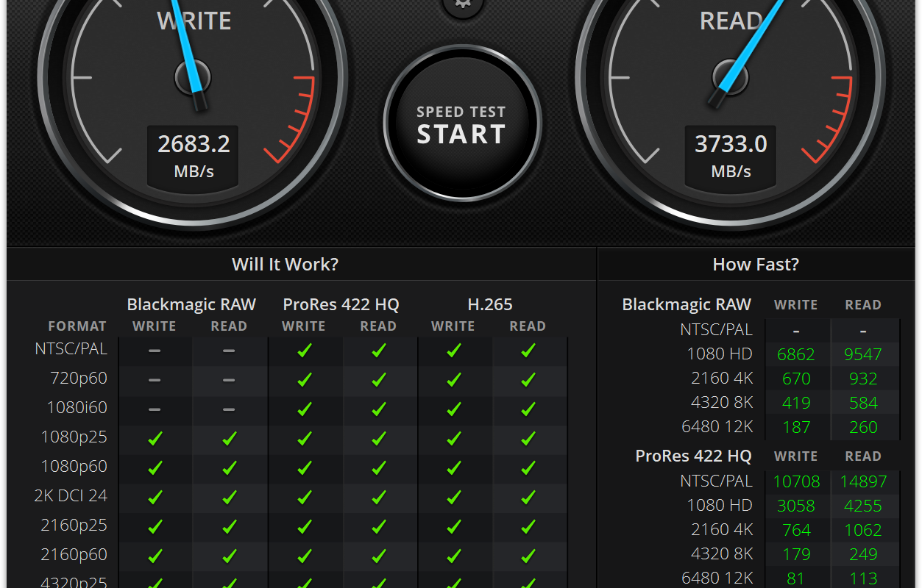Click the H.265 write checkmark for NTSC/PAL

point(454,351)
